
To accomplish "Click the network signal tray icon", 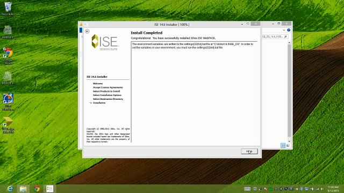I will 317,189.
